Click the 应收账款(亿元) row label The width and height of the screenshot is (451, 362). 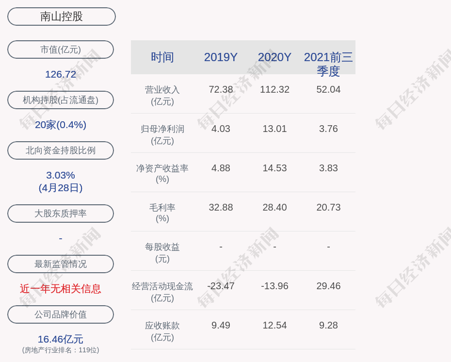coord(162,331)
